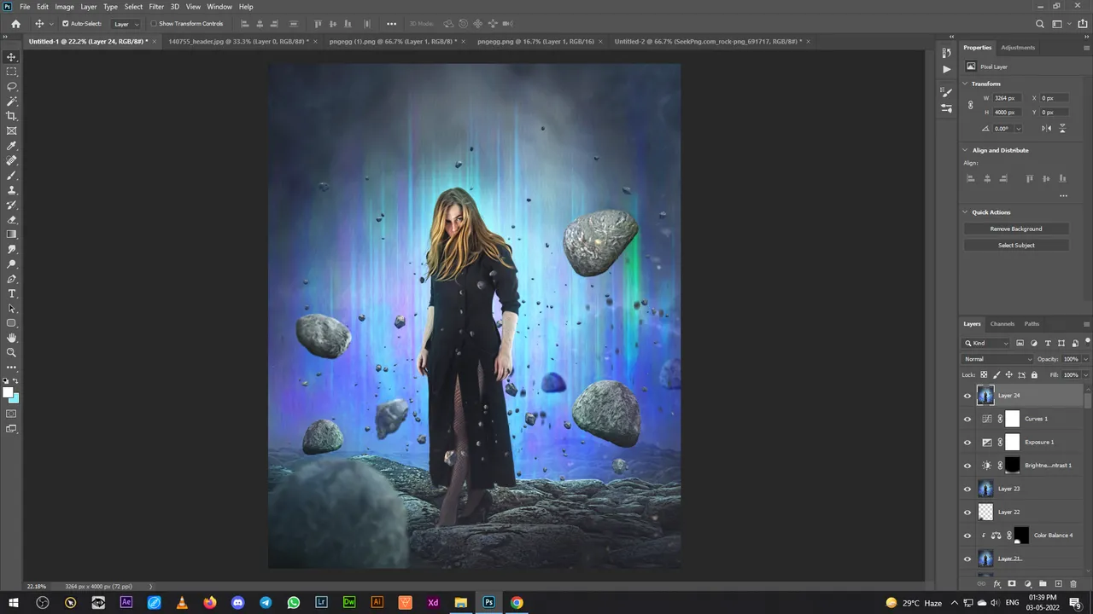Screen dimensions: 1093x614
Task: Hide the Exposure 1 adjustment layer
Action: (x=967, y=442)
